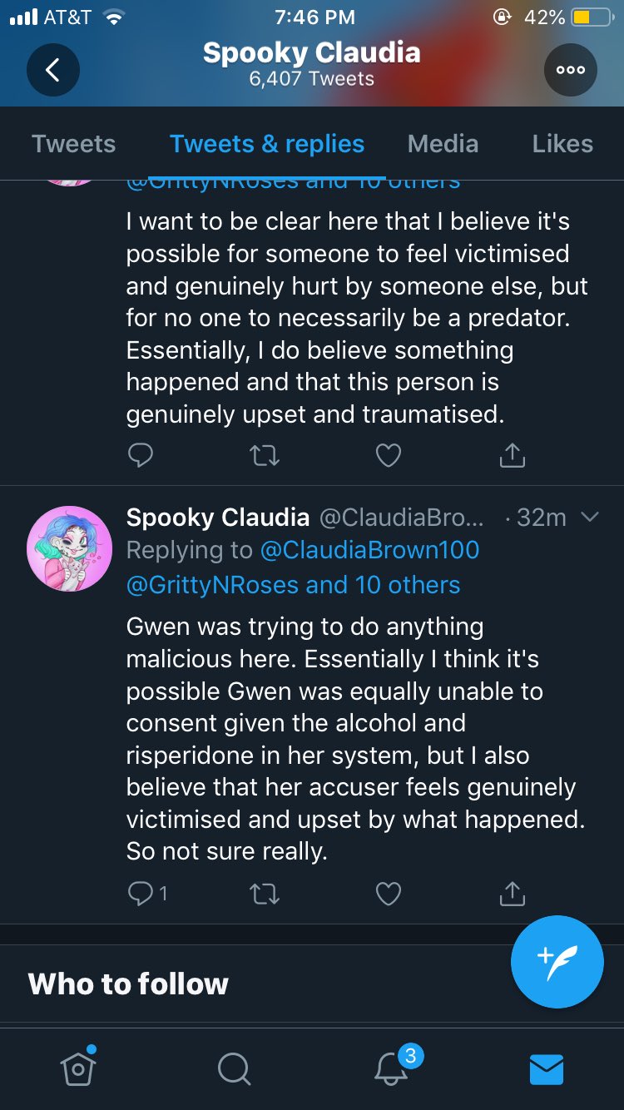
Task: Open the Home feed icon
Action: pyautogui.click(x=77, y=1068)
